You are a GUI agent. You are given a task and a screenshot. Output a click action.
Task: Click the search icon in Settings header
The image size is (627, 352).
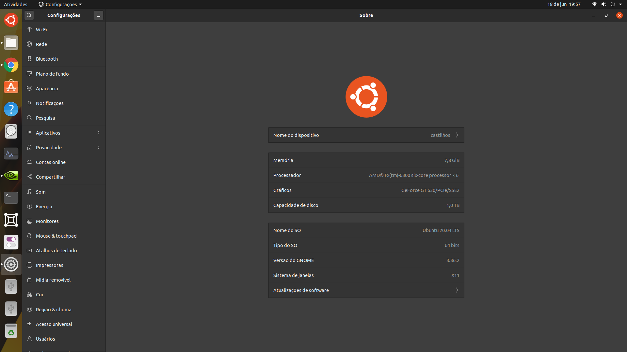click(29, 15)
